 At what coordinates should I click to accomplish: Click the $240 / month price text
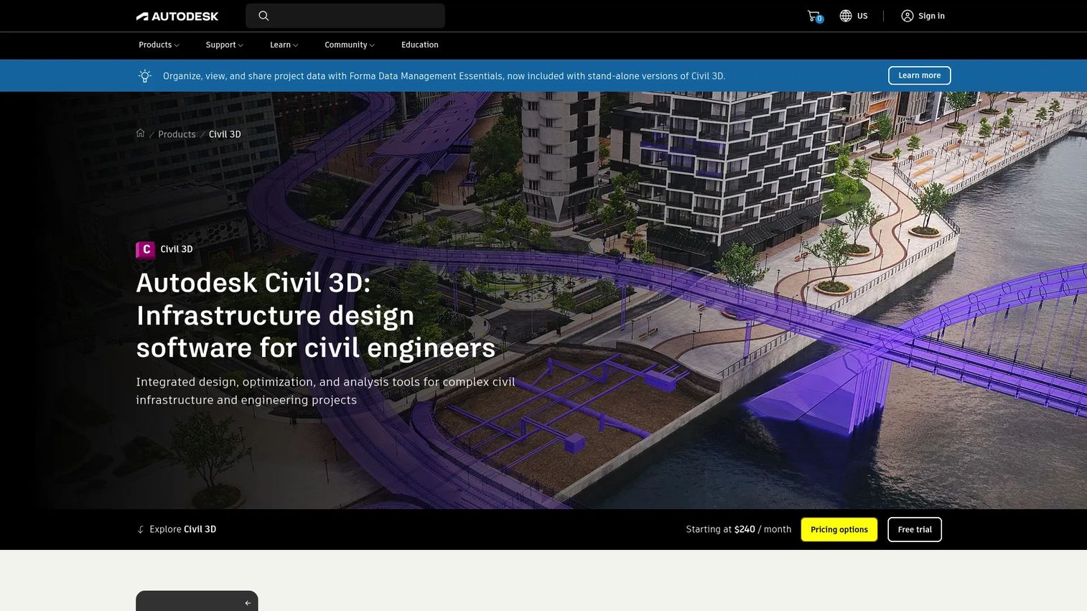[762, 529]
